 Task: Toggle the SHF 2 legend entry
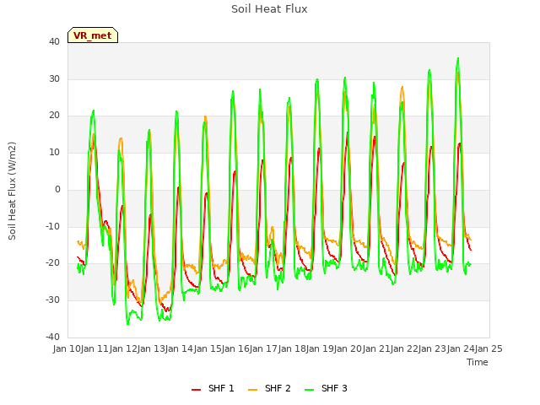pyautogui.click(x=269, y=388)
